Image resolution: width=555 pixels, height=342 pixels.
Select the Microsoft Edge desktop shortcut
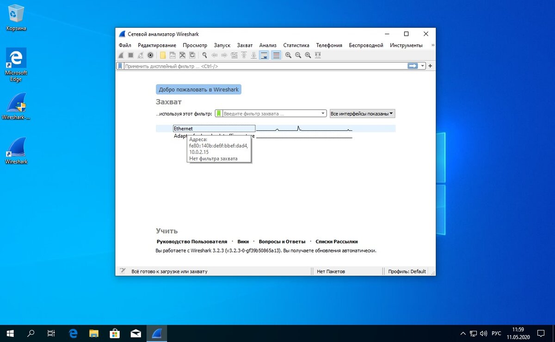[x=16, y=65]
